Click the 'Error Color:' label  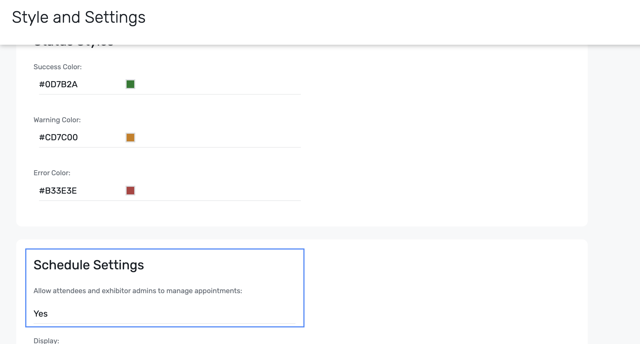pyautogui.click(x=52, y=173)
